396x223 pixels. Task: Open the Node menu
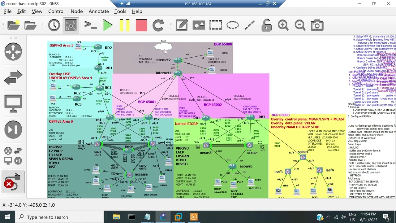77,11
